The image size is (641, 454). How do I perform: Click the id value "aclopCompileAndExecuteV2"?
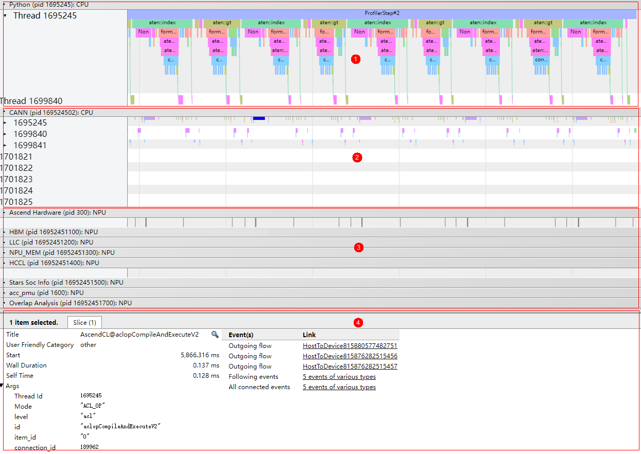click(120, 427)
